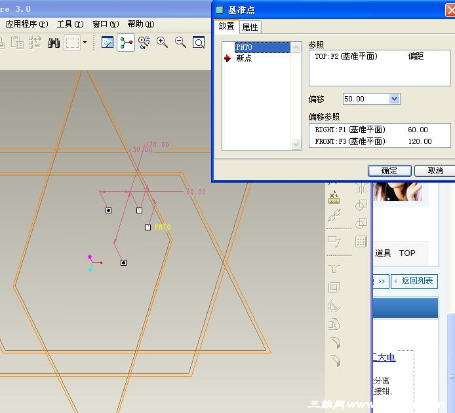Image resolution: width=455 pixels, height=413 pixels.
Task: Toggle the Spin Center icon
Action: click(x=126, y=43)
